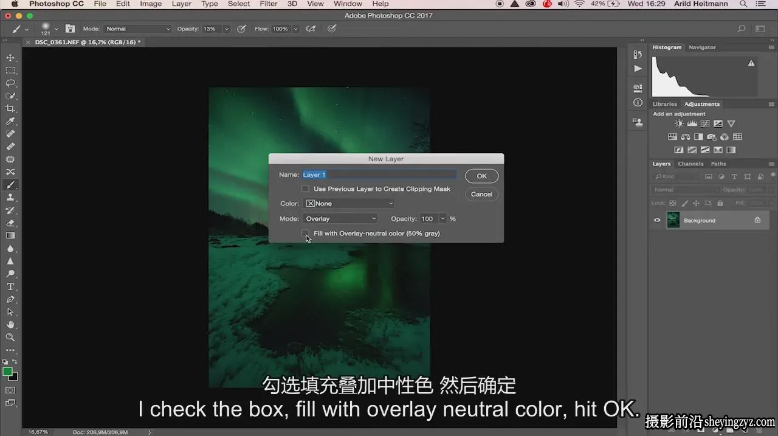
Task: Open the History panel icon
Action: click(638, 55)
